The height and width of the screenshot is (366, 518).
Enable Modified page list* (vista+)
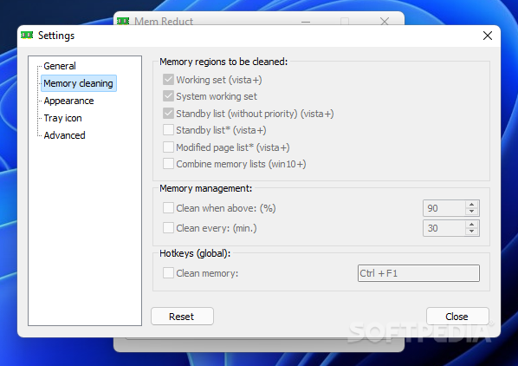[168, 147]
